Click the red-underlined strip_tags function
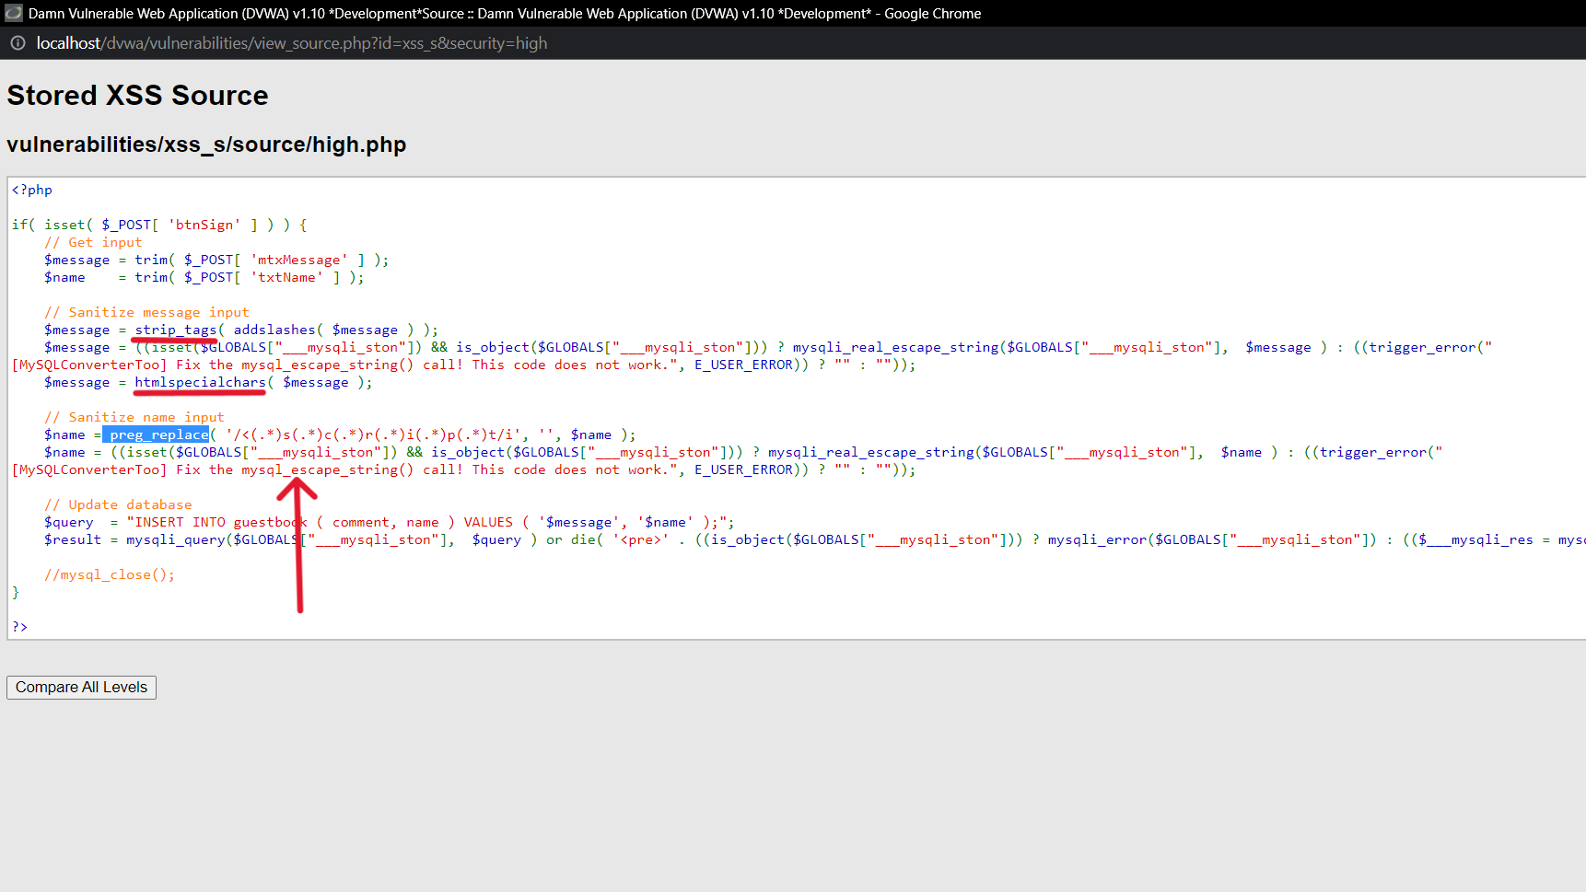 [175, 330]
